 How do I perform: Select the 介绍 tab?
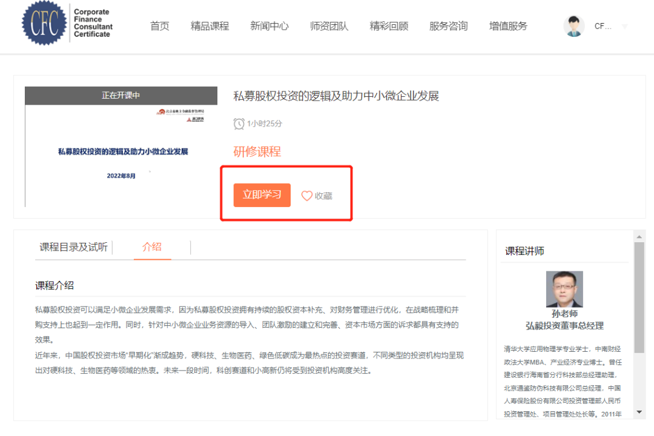coord(152,246)
